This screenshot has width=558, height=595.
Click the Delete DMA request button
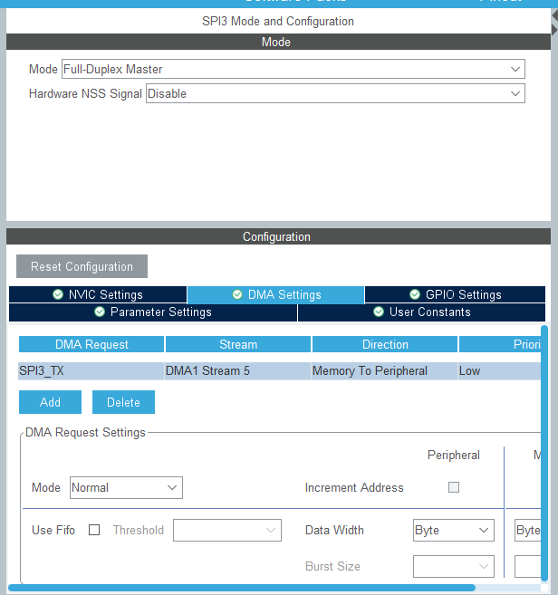coord(123,402)
